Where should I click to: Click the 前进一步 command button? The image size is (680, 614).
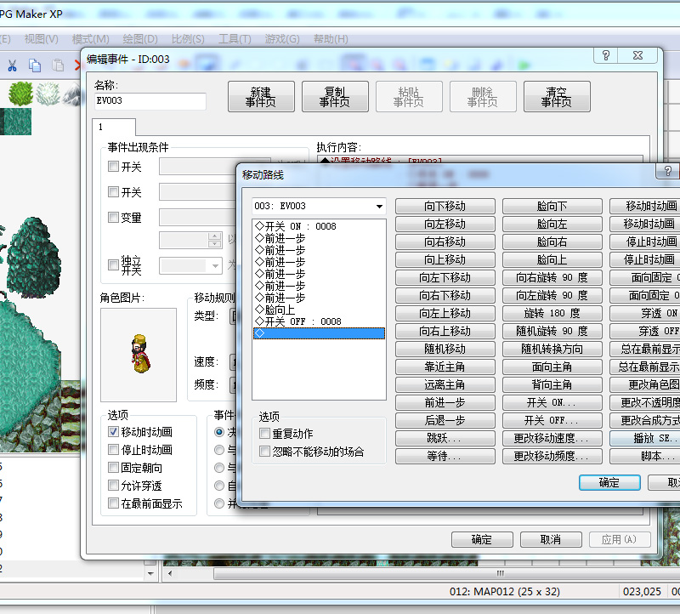(445, 403)
